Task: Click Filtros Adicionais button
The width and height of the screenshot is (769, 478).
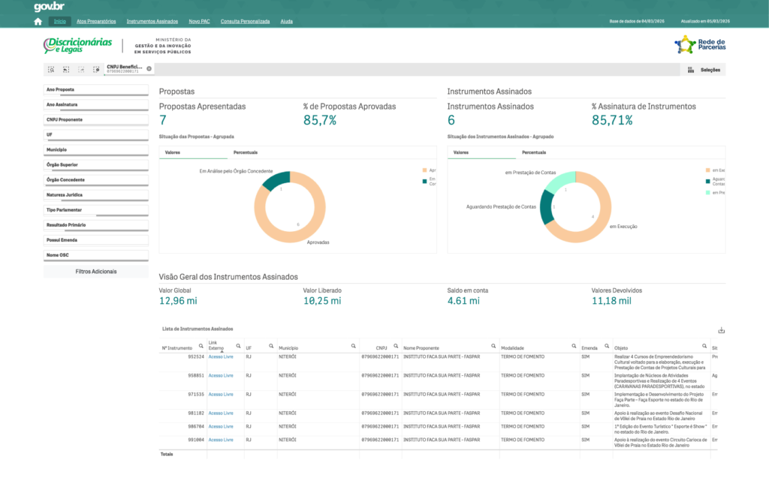Action: (x=96, y=271)
